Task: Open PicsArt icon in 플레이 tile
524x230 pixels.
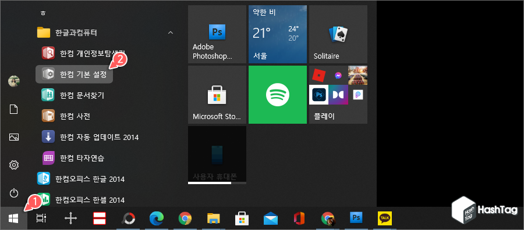Action: tap(358, 95)
